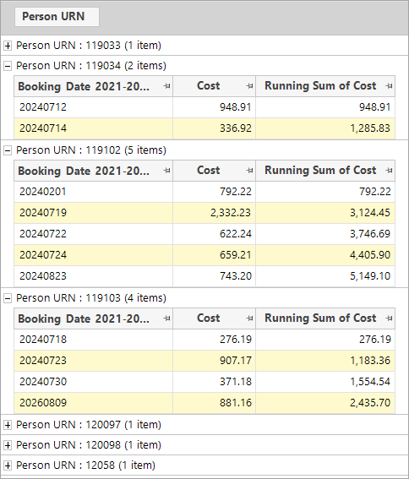Sort by Cost header in 119102 group
The width and height of the screenshot is (409, 479).
[x=209, y=171]
